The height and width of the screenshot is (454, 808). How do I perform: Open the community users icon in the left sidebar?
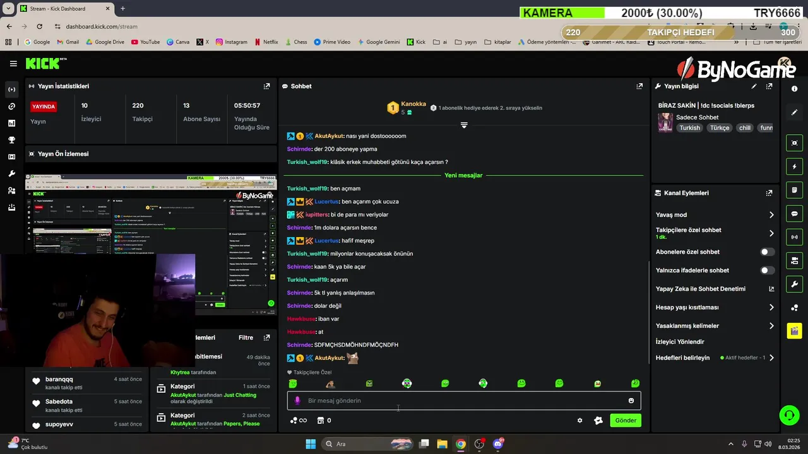pos(11,190)
